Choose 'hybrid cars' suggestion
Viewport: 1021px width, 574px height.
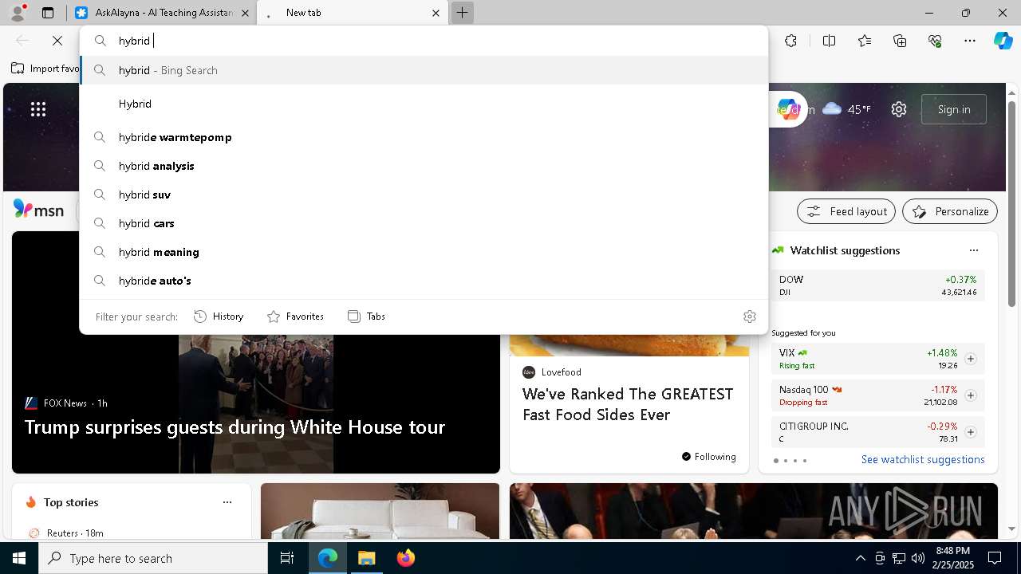[x=424, y=223]
